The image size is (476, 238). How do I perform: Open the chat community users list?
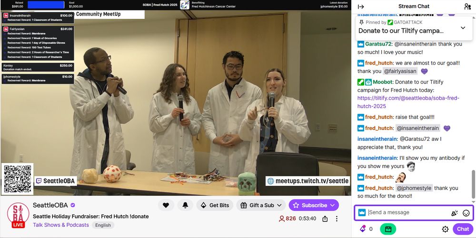click(x=467, y=6)
